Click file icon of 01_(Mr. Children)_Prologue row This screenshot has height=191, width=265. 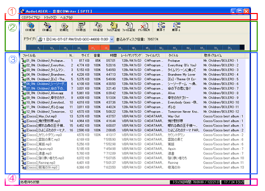[24, 61]
